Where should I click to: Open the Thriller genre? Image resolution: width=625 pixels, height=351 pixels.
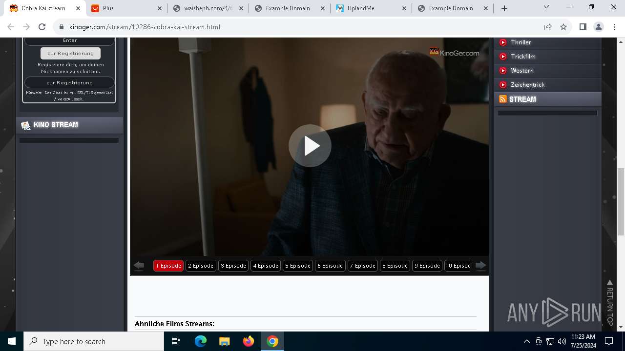click(521, 42)
